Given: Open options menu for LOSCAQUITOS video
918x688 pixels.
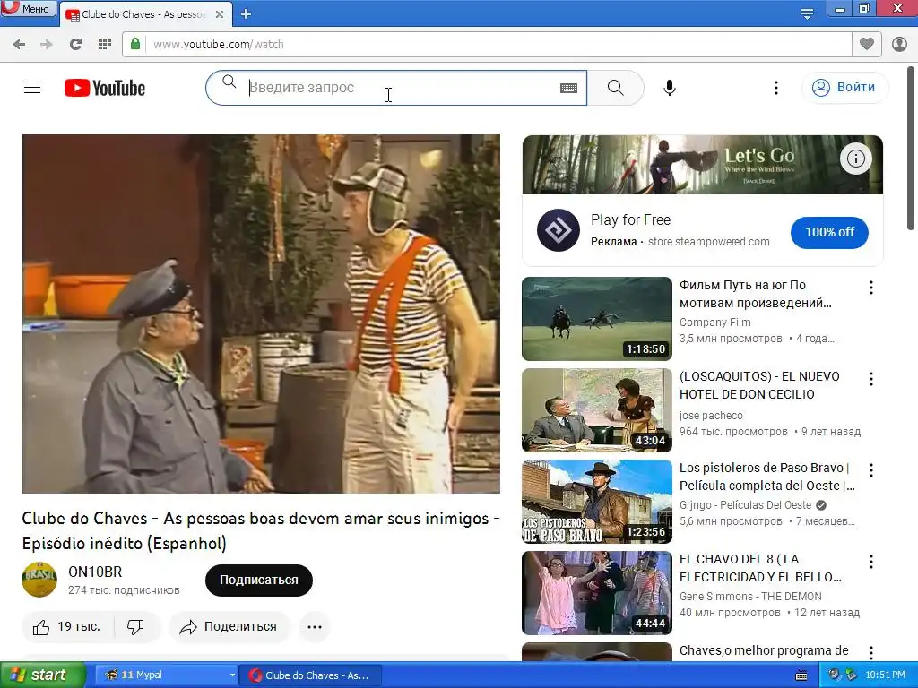Looking at the screenshot, I should pyautogui.click(x=871, y=379).
